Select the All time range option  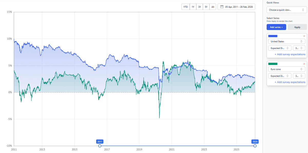click(x=213, y=7)
